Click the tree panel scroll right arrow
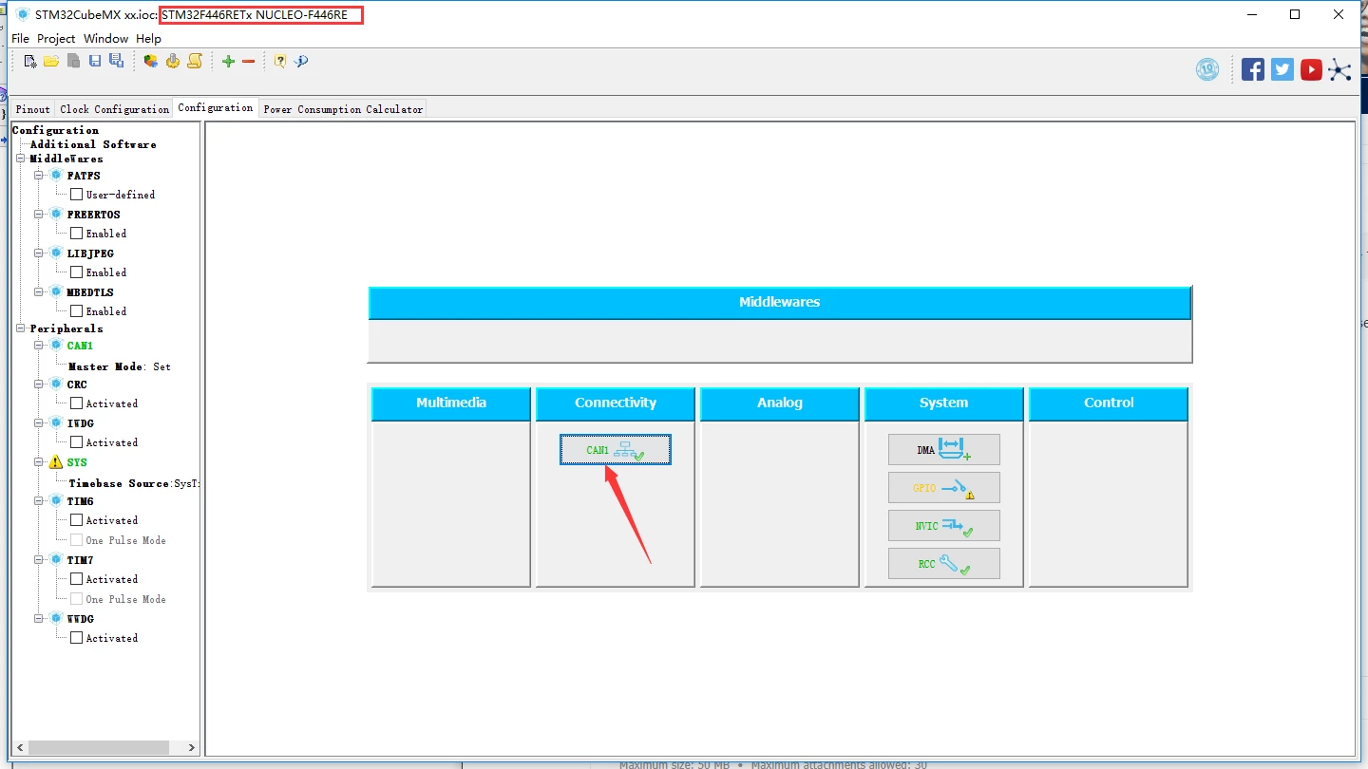Viewport: 1368px width, 769px height. (x=191, y=748)
